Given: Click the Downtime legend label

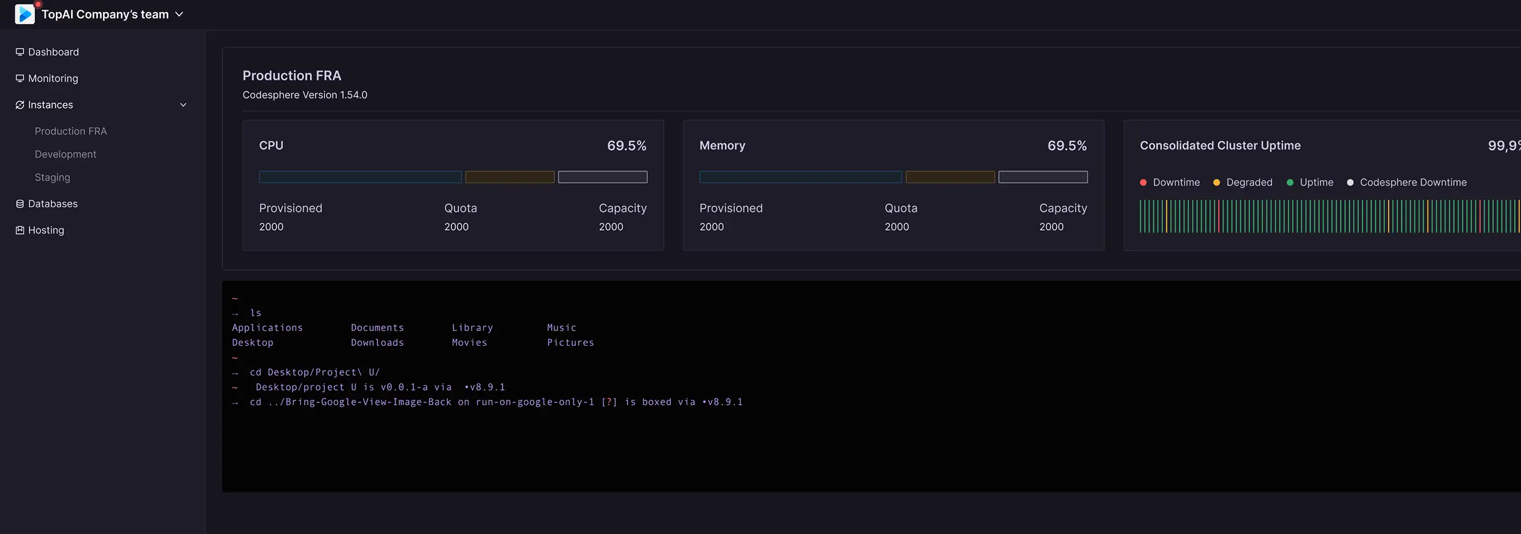Looking at the screenshot, I should (1176, 182).
